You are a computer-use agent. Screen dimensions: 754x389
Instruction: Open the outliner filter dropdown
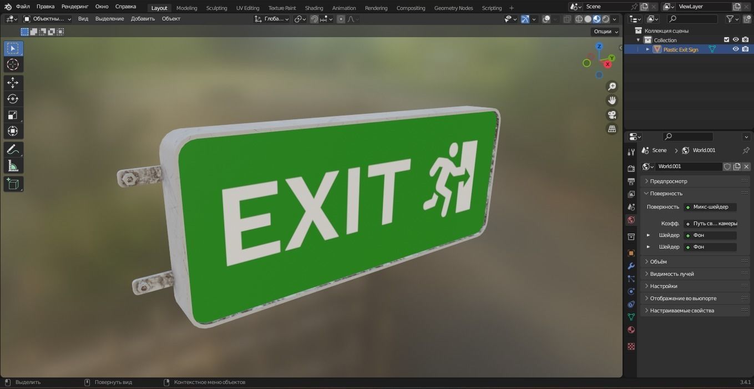732,19
